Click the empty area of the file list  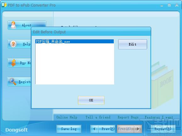(x=74, y=64)
